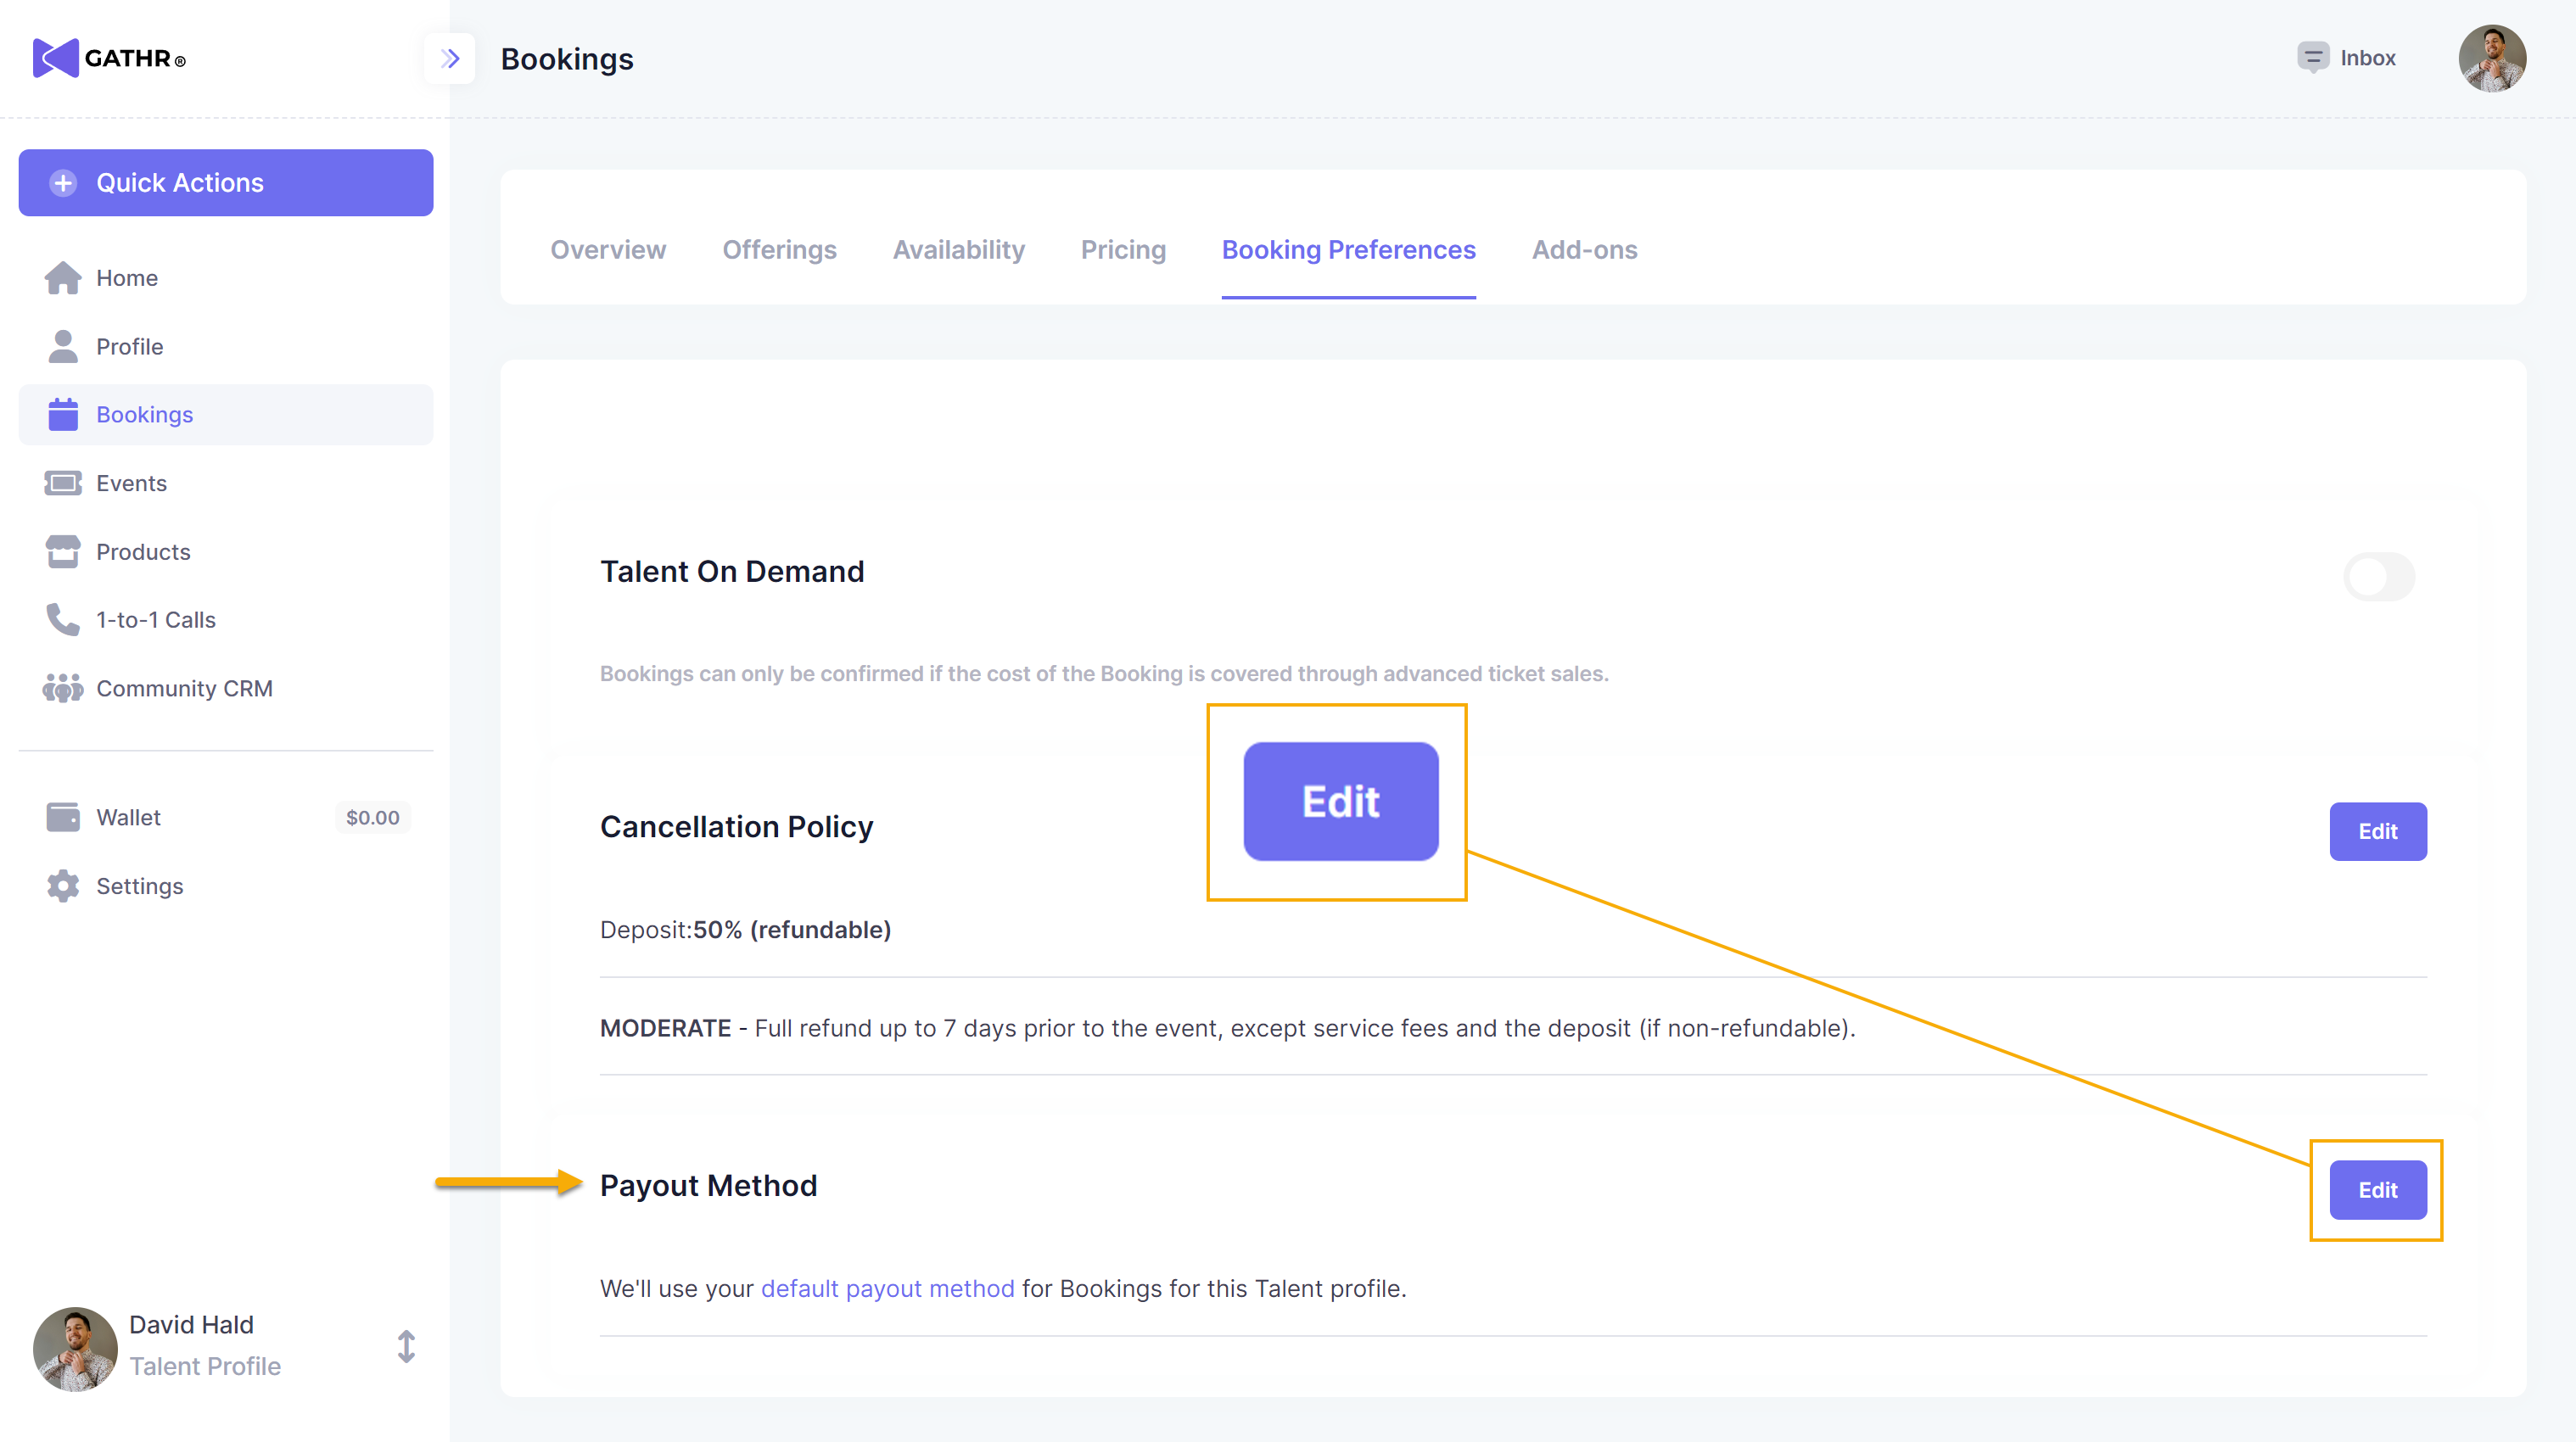Click the Events ticket icon
Viewport: 2576px width, 1442px height.
62,483
